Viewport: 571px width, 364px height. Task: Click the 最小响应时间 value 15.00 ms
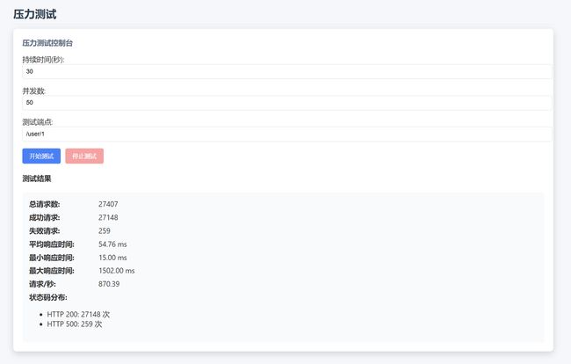click(112, 258)
